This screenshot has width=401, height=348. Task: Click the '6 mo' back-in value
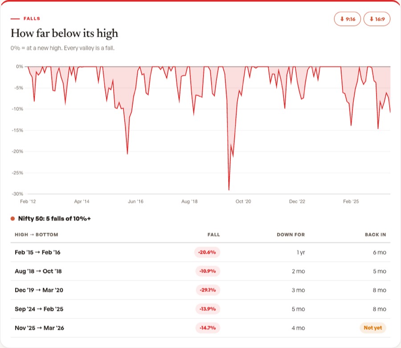380,252
